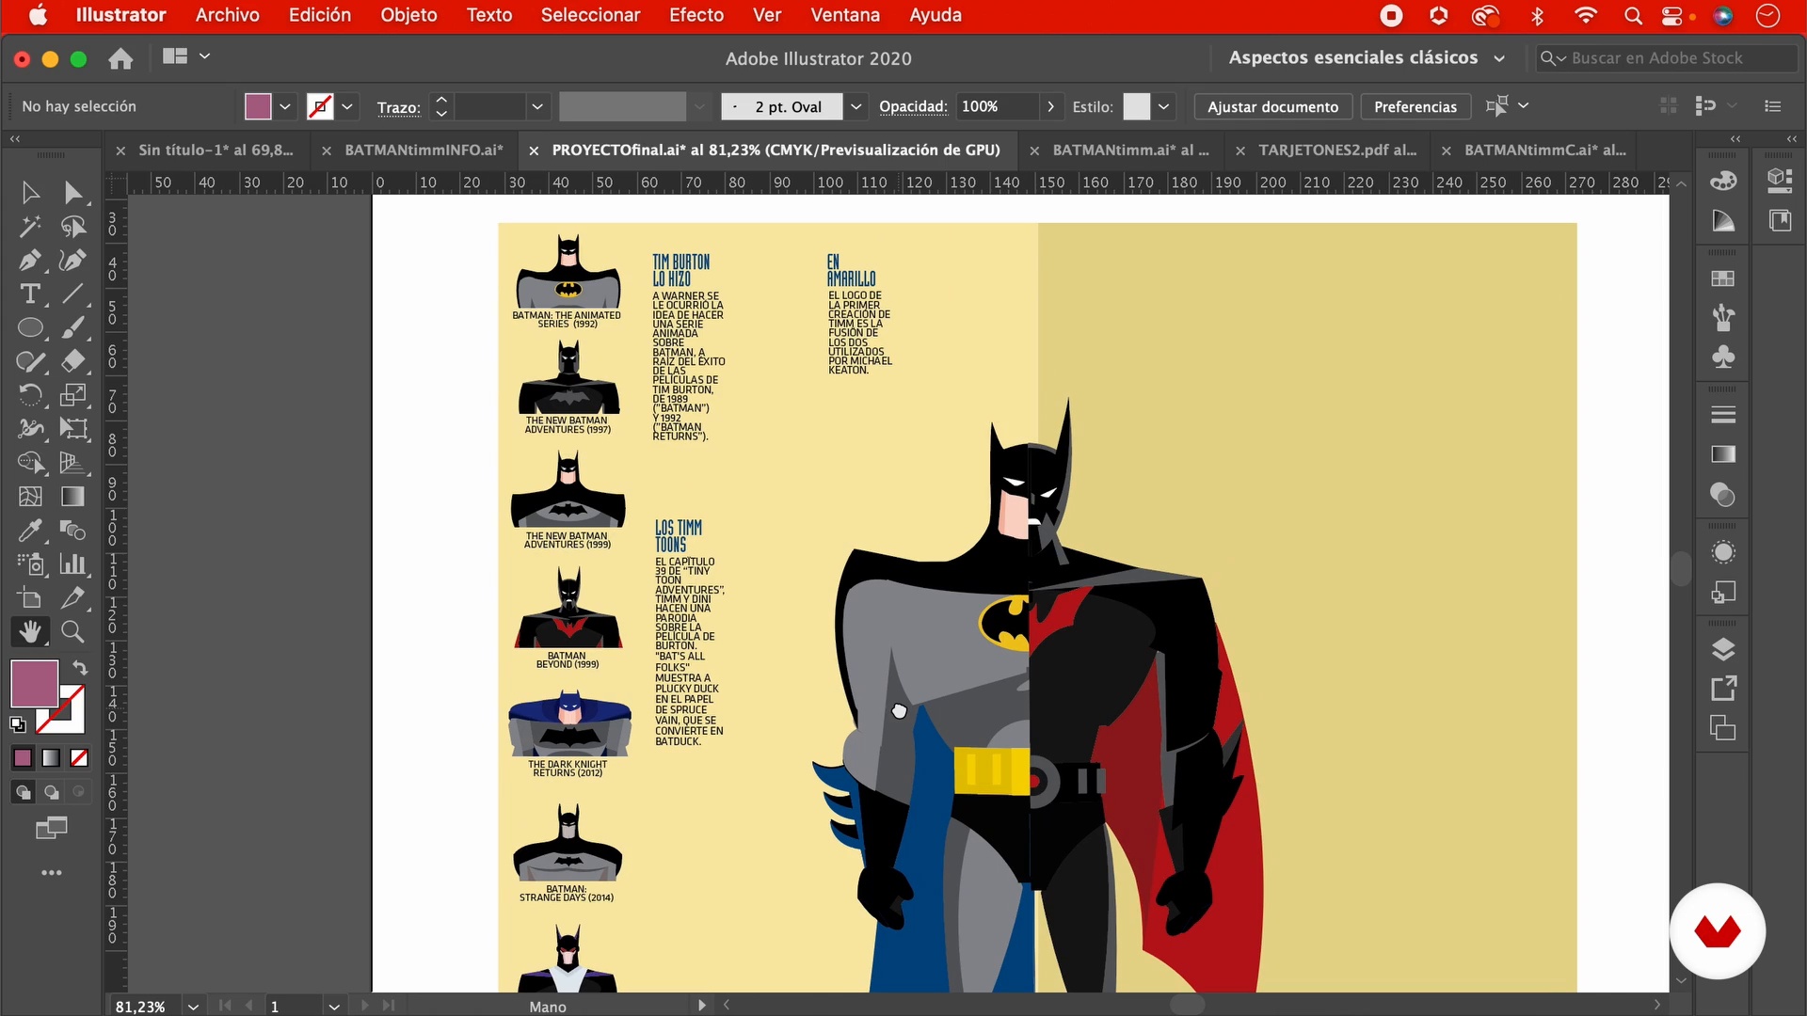Open the fill color dropdown
This screenshot has height=1016, width=1807.
(285, 106)
